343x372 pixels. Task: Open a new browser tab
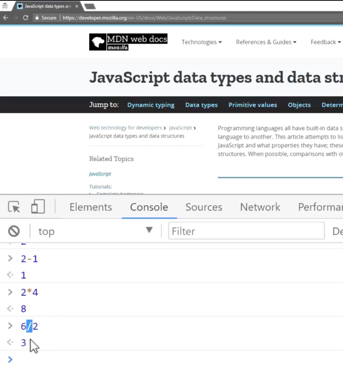pyautogui.click(x=90, y=6)
